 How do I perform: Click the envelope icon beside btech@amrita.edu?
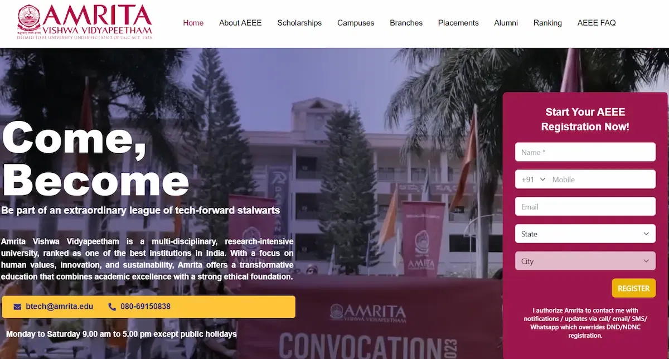point(17,307)
